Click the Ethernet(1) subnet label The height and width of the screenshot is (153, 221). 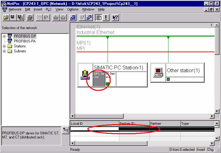coord(88,27)
